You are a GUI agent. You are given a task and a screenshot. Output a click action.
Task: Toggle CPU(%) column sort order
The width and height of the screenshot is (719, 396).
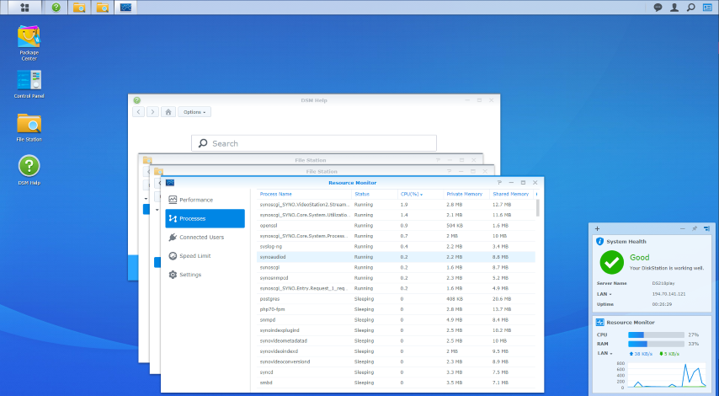[420, 194]
